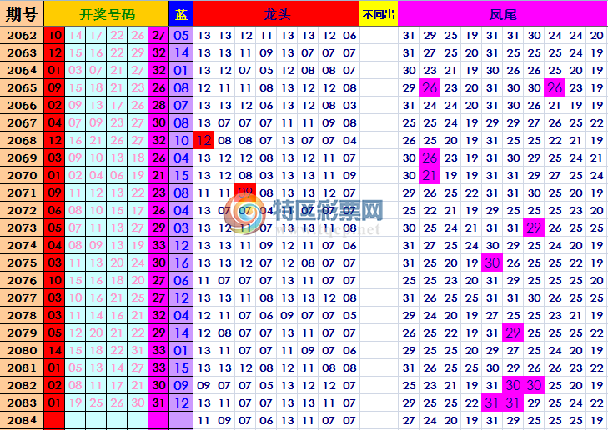
Task: Click period number 2077 in first column
Action: coord(22,297)
